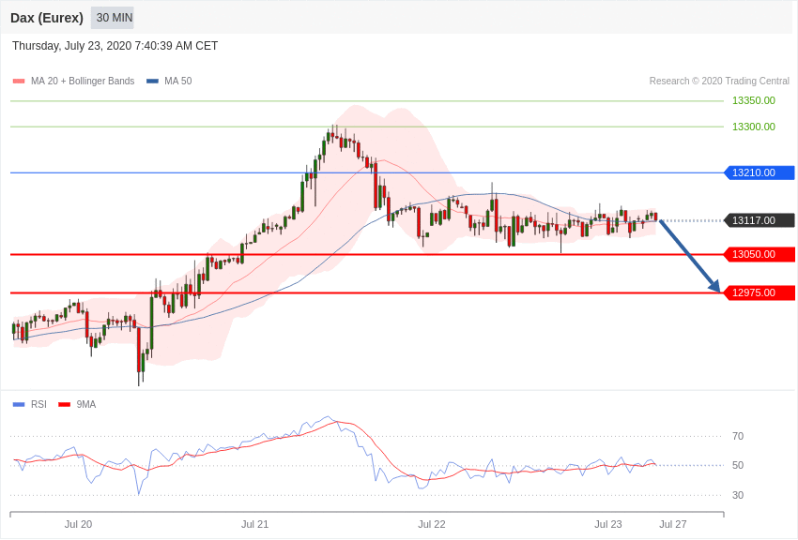
Task: Select the RSI legend label
Action: (x=38, y=404)
